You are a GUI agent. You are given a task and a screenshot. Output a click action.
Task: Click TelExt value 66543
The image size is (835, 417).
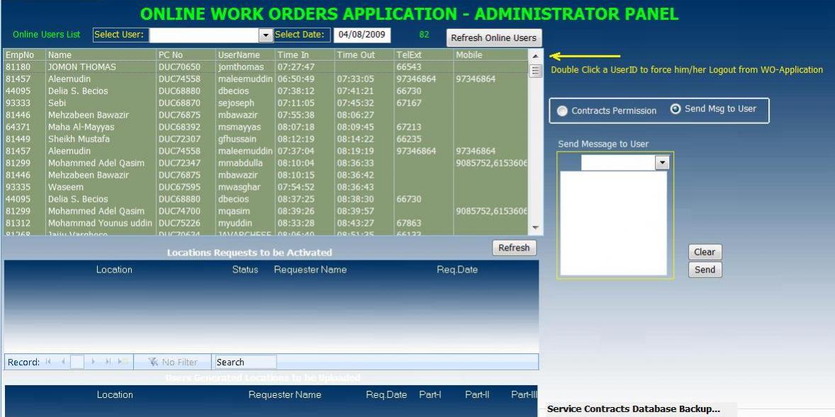(x=409, y=67)
